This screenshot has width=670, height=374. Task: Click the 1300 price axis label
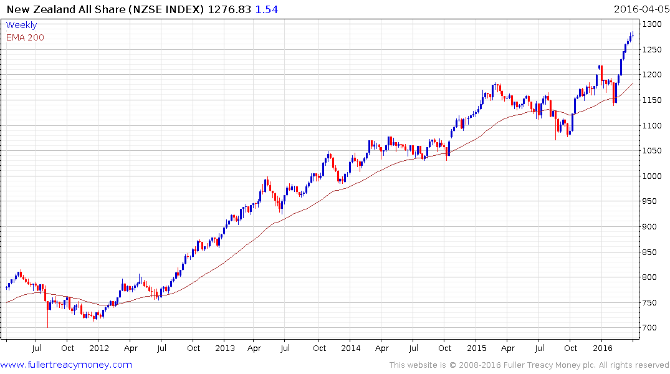652,24
